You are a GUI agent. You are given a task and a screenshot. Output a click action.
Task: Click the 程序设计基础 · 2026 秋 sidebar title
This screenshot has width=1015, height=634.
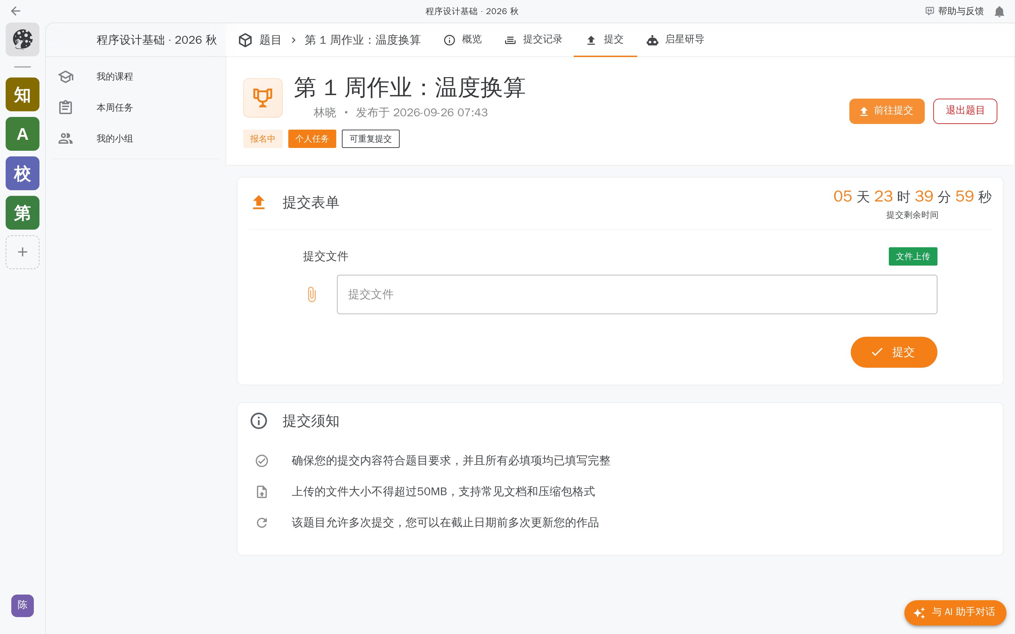(x=156, y=40)
